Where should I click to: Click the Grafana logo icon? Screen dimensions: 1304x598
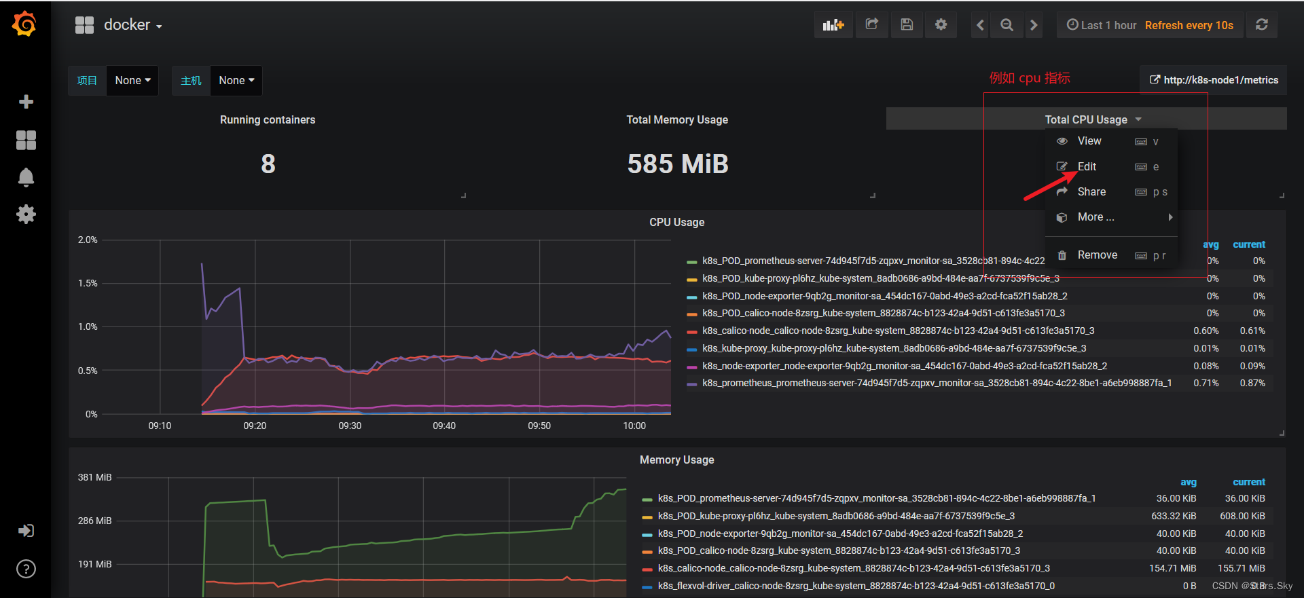click(x=24, y=24)
